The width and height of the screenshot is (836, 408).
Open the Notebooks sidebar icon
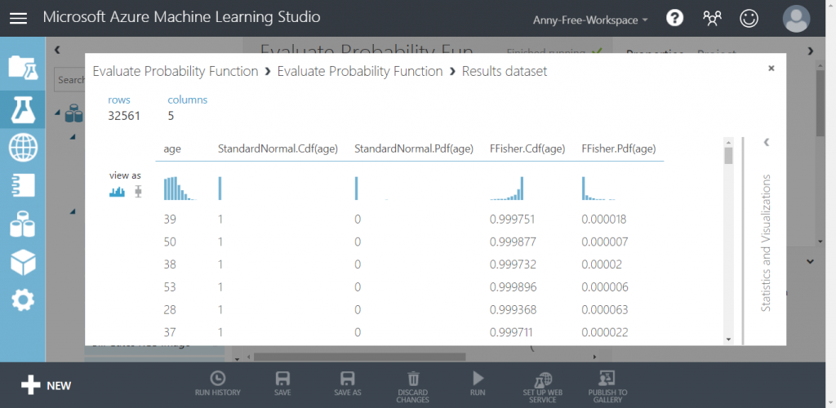(x=23, y=185)
